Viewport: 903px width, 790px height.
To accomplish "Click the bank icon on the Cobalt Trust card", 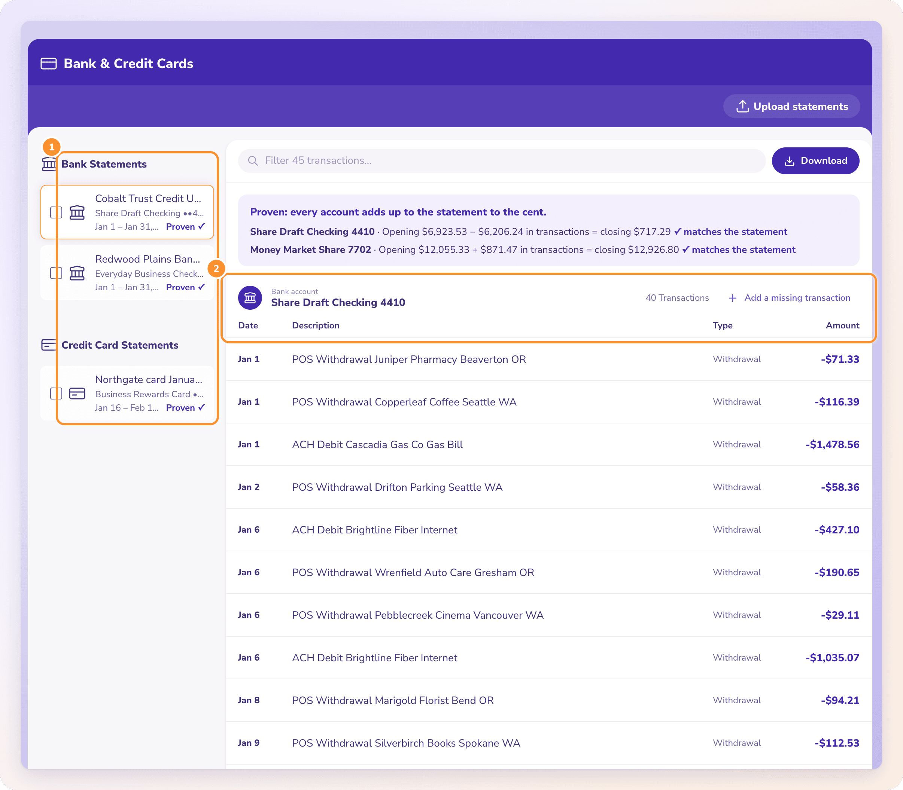I will [x=77, y=212].
